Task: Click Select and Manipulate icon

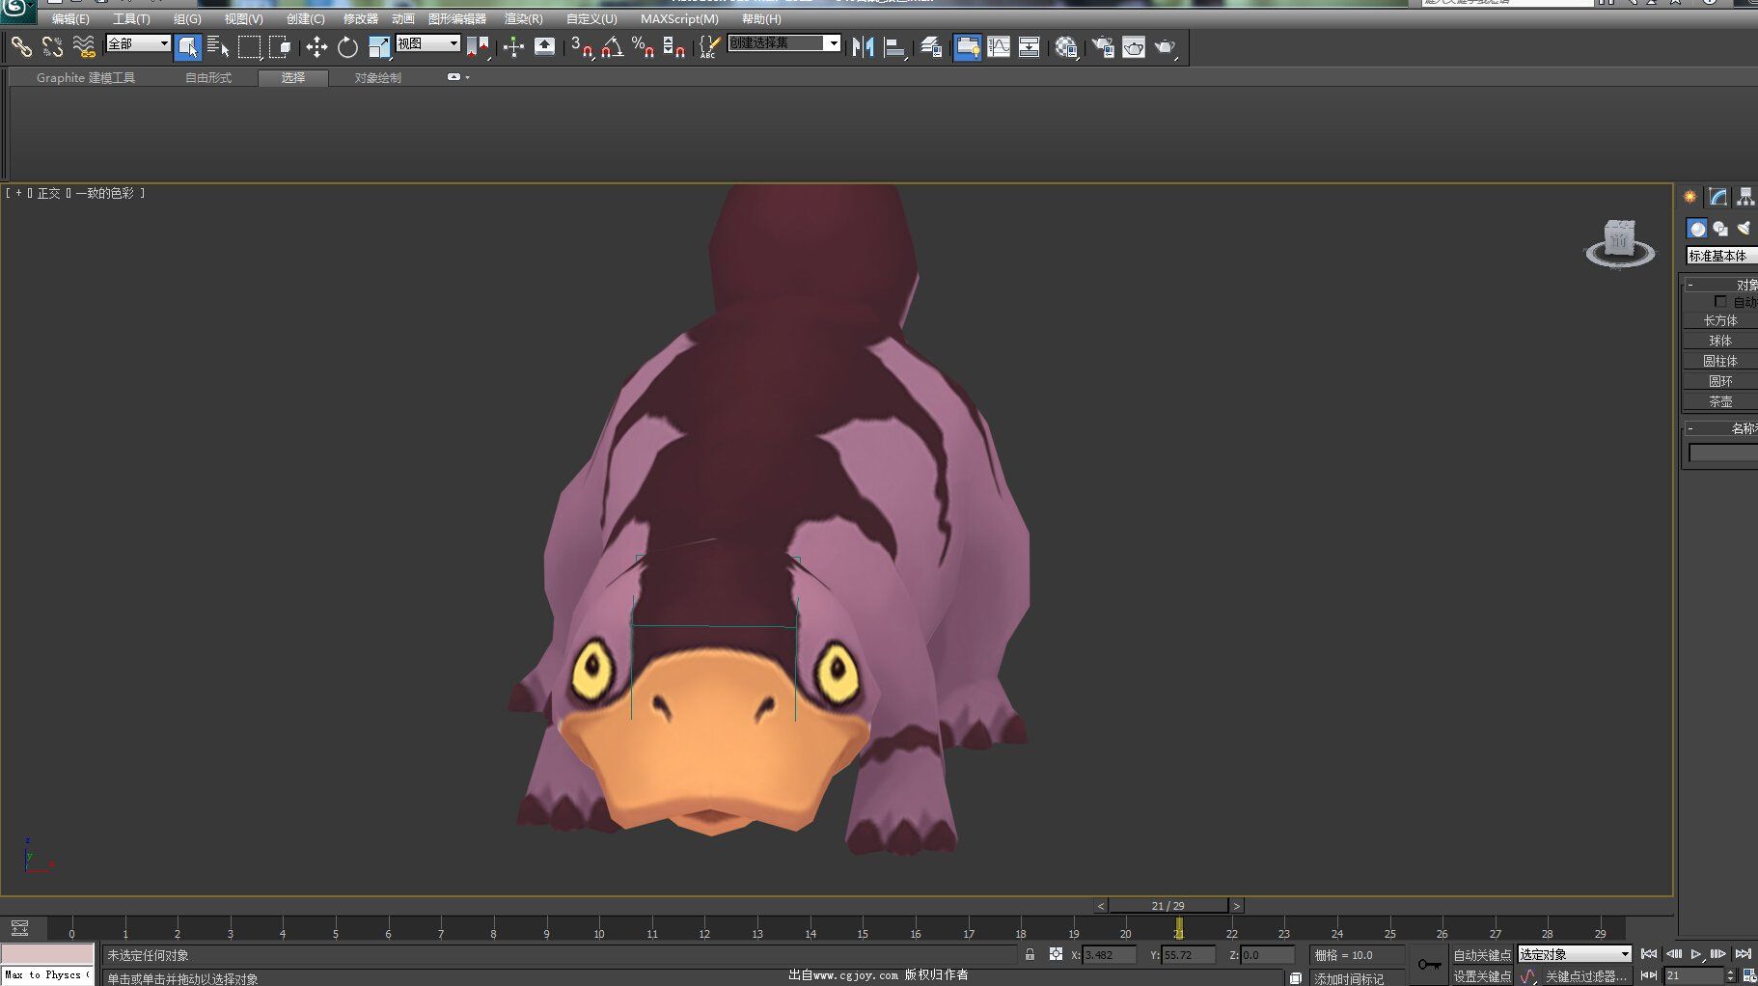Action: point(513,46)
